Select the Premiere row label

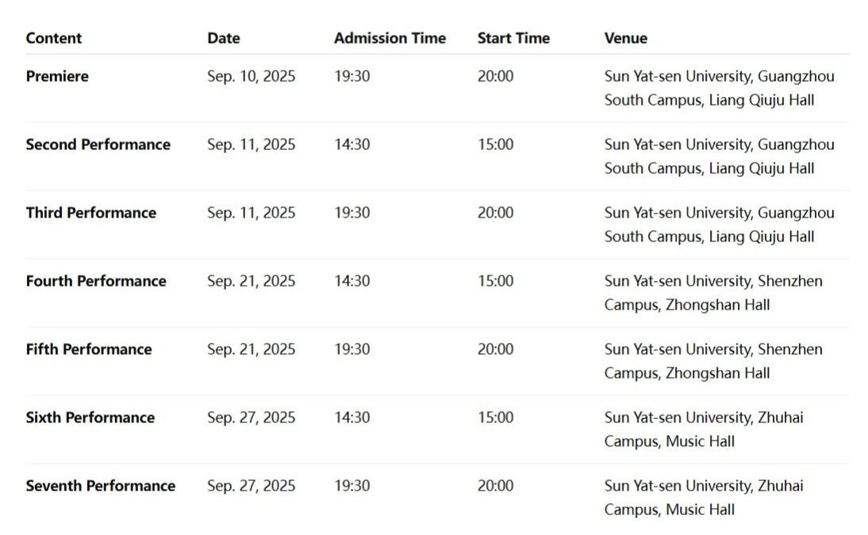57,76
